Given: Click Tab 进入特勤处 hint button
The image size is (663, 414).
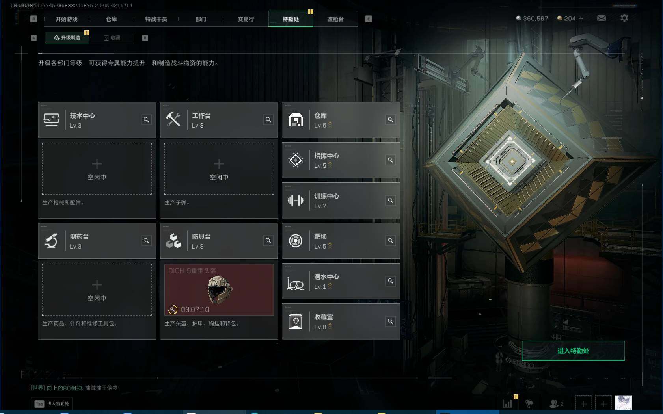Looking at the screenshot, I should coord(52,404).
